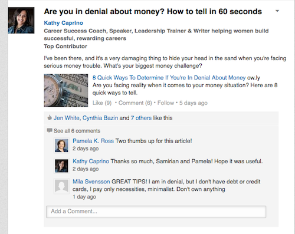
Task: Open the 8 Quick Ways To Determine article link
Action: [x=169, y=78]
